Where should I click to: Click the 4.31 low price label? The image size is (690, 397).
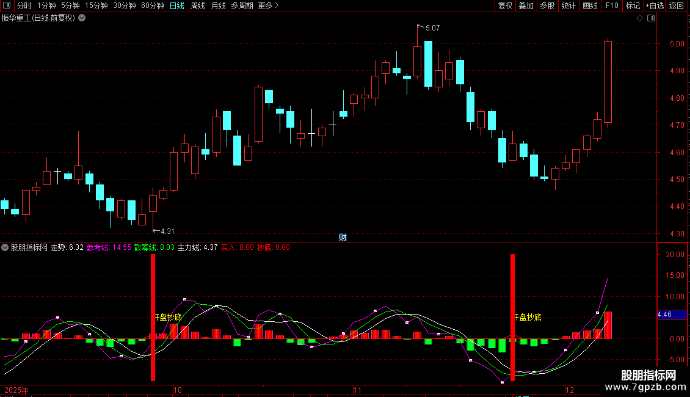click(168, 231)
